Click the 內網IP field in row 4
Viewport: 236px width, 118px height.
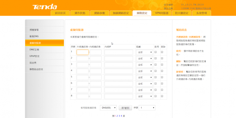(119, 71)
